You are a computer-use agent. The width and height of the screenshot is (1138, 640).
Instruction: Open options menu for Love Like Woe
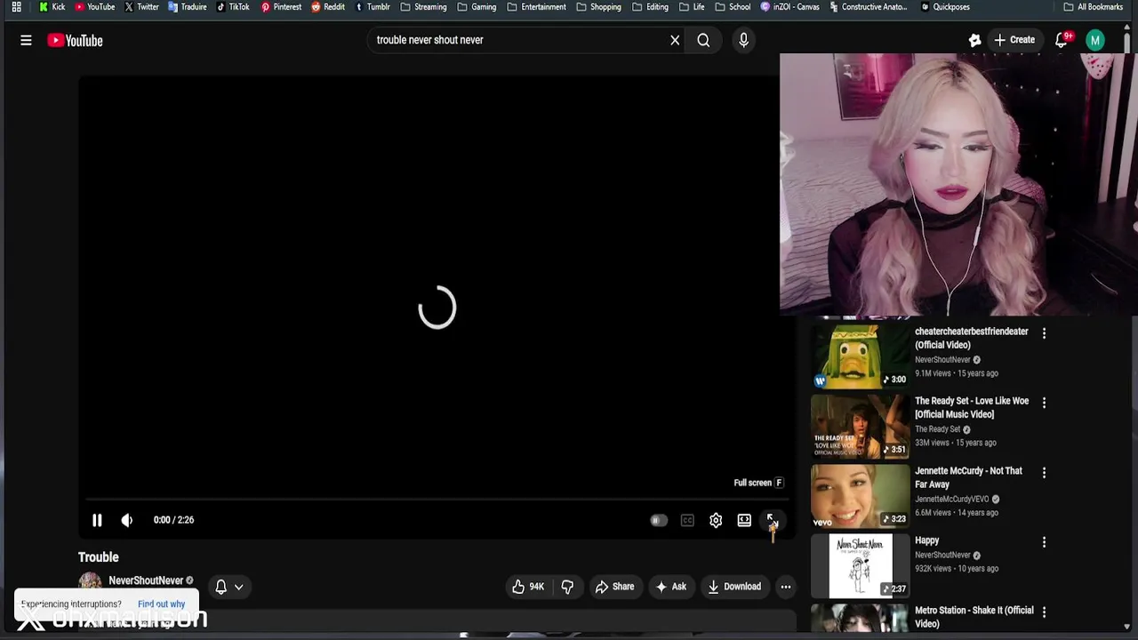pos(1044,403)
